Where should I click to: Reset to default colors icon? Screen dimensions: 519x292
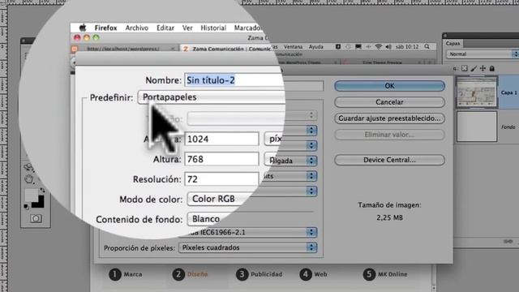[26, 207]
